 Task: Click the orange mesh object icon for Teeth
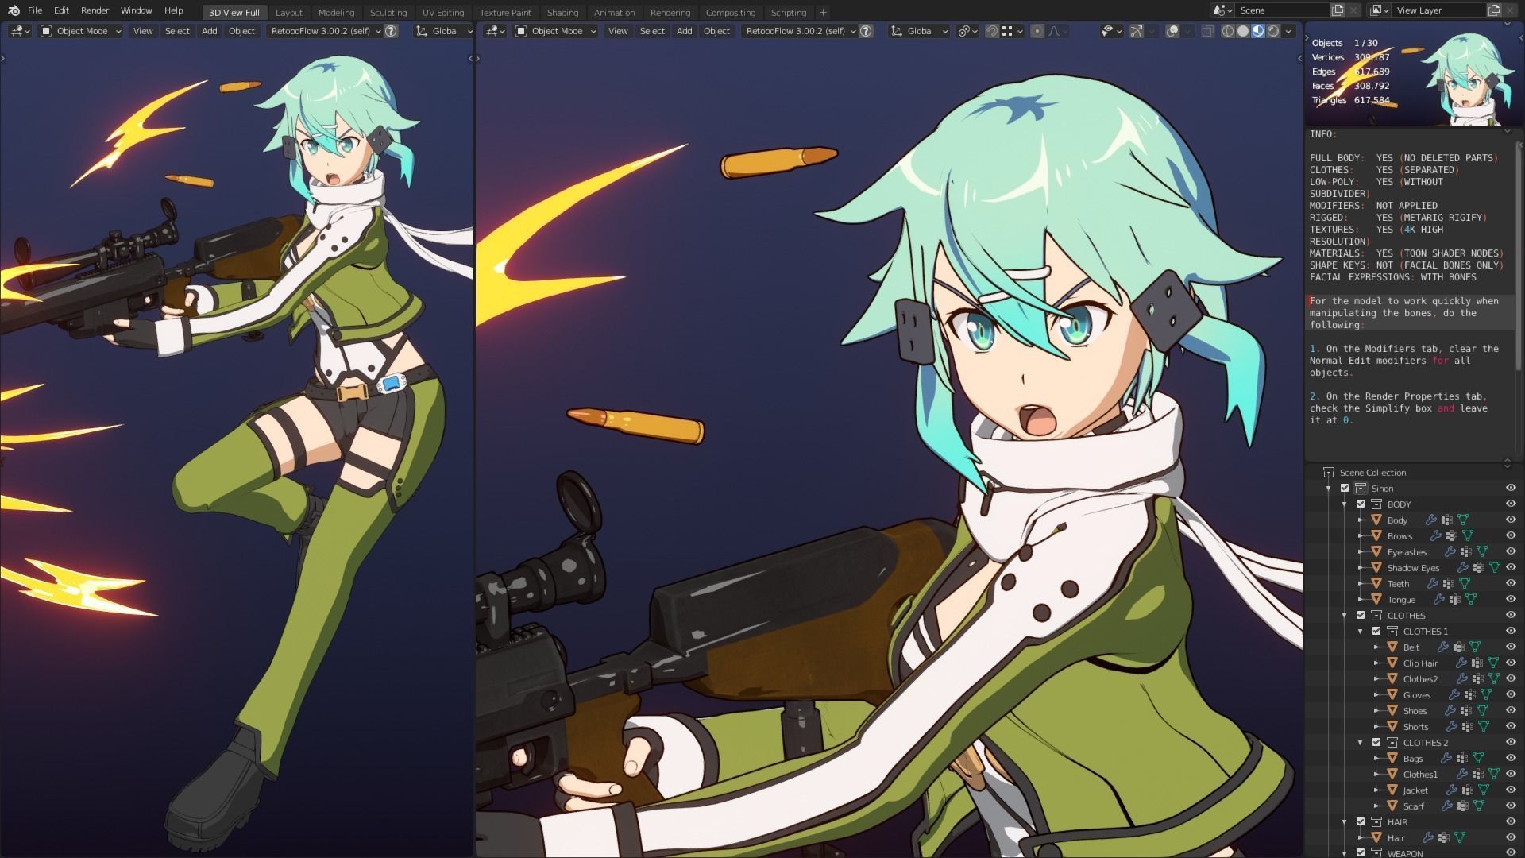click(x=1376, y=583)
